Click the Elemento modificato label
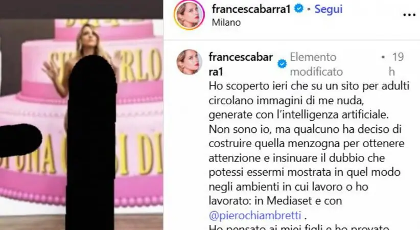The width and height of the screenshot is (420, 230). (316, 64)
